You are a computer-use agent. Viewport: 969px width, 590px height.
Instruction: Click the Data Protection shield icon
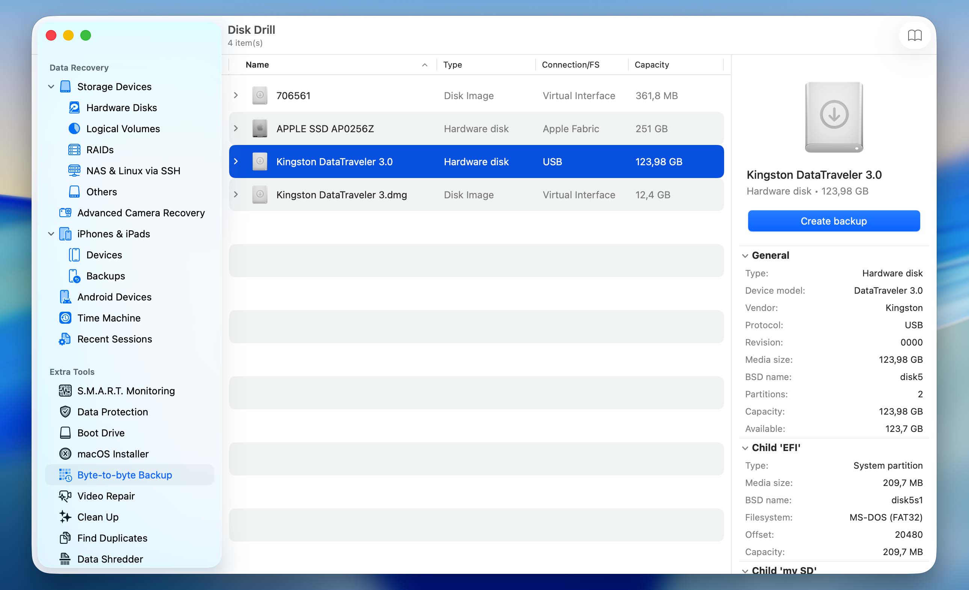coord(65,412)
